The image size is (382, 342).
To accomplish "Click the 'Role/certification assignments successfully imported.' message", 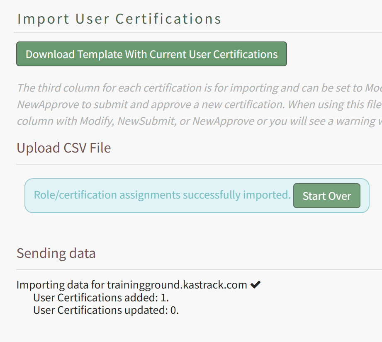I will coord(162,195).
